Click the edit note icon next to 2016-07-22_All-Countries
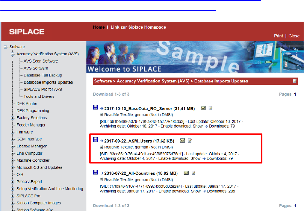The image size is (304, 211). [193, 173]
